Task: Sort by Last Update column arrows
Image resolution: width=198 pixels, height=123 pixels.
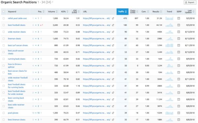Action: [x=193, y=12]
